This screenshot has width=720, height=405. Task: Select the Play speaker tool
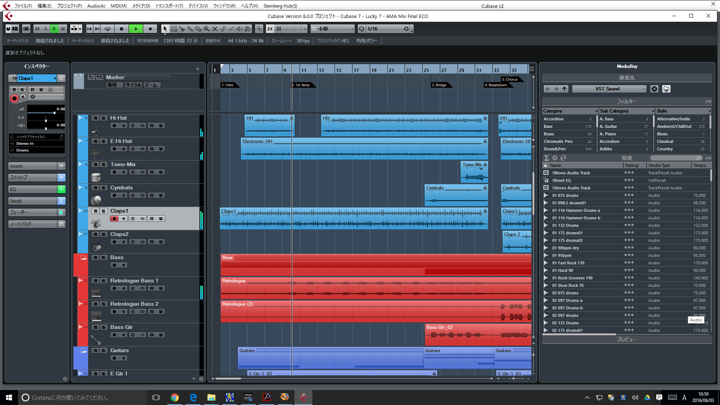pyautogui.click(x=240, y=29)
